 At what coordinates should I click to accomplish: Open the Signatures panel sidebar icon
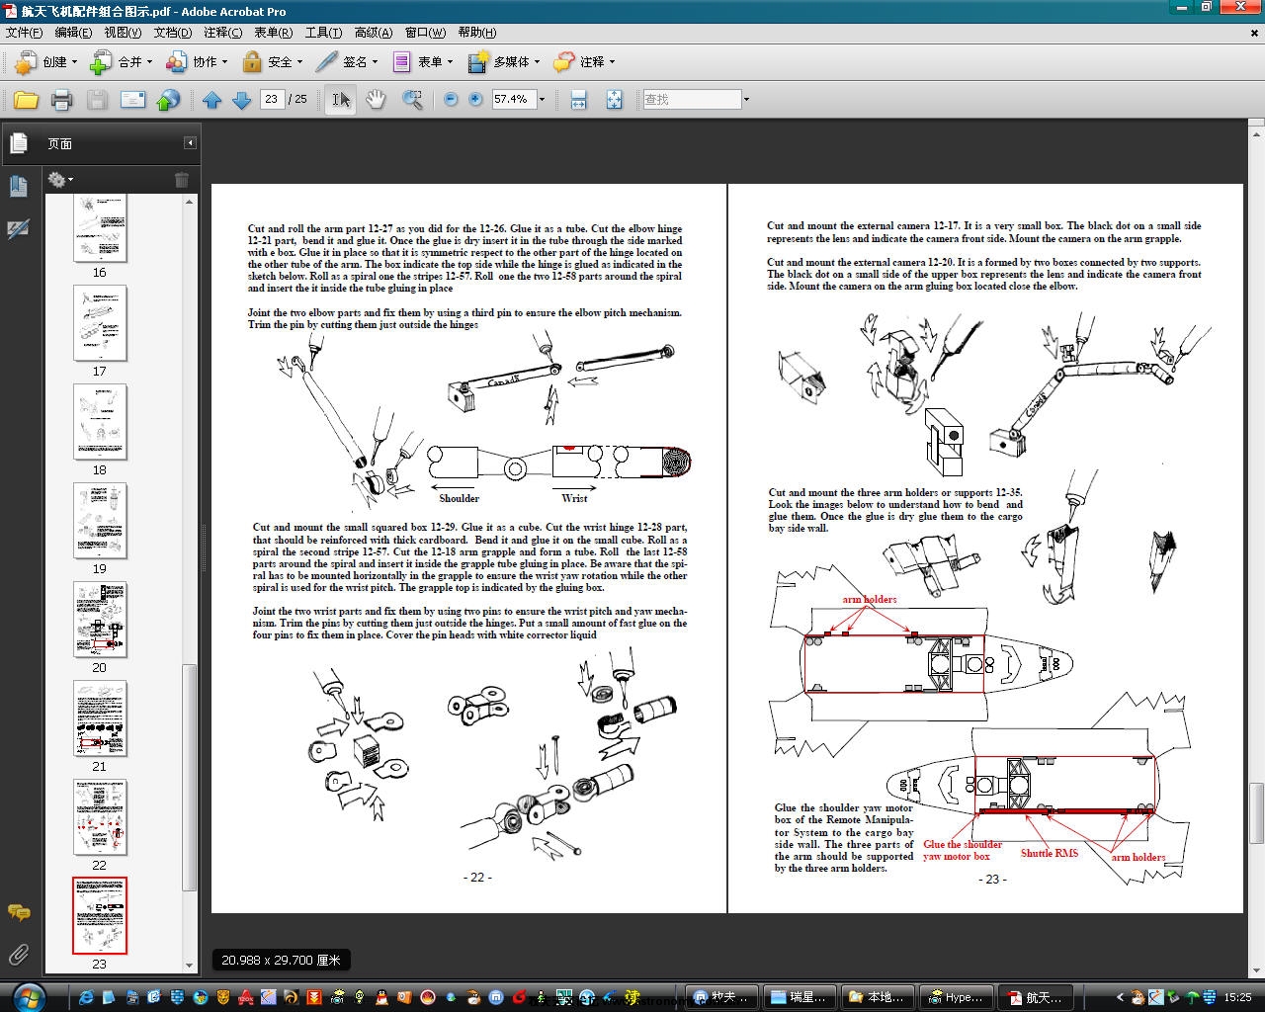coord(19,229)
